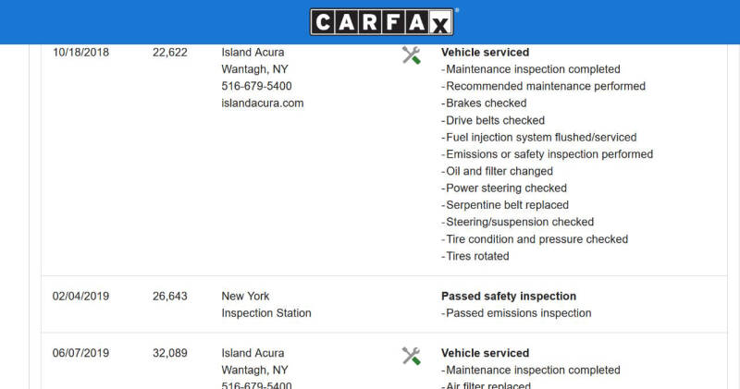Viewport: 740px width, 389px height.
Task: Click the CARFAX logo in header
Action: coord(382,21)
